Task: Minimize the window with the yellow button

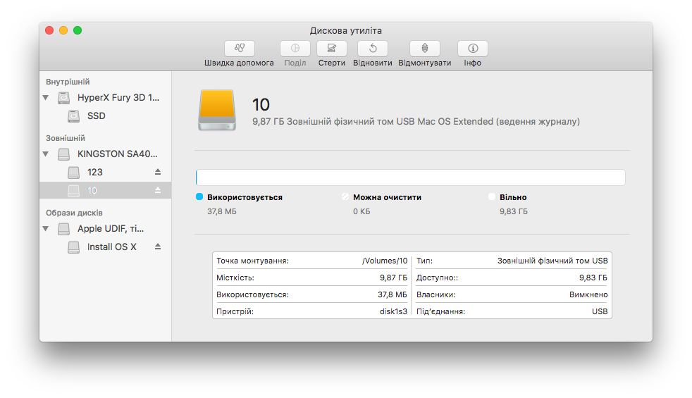Action: coord(63,30)
